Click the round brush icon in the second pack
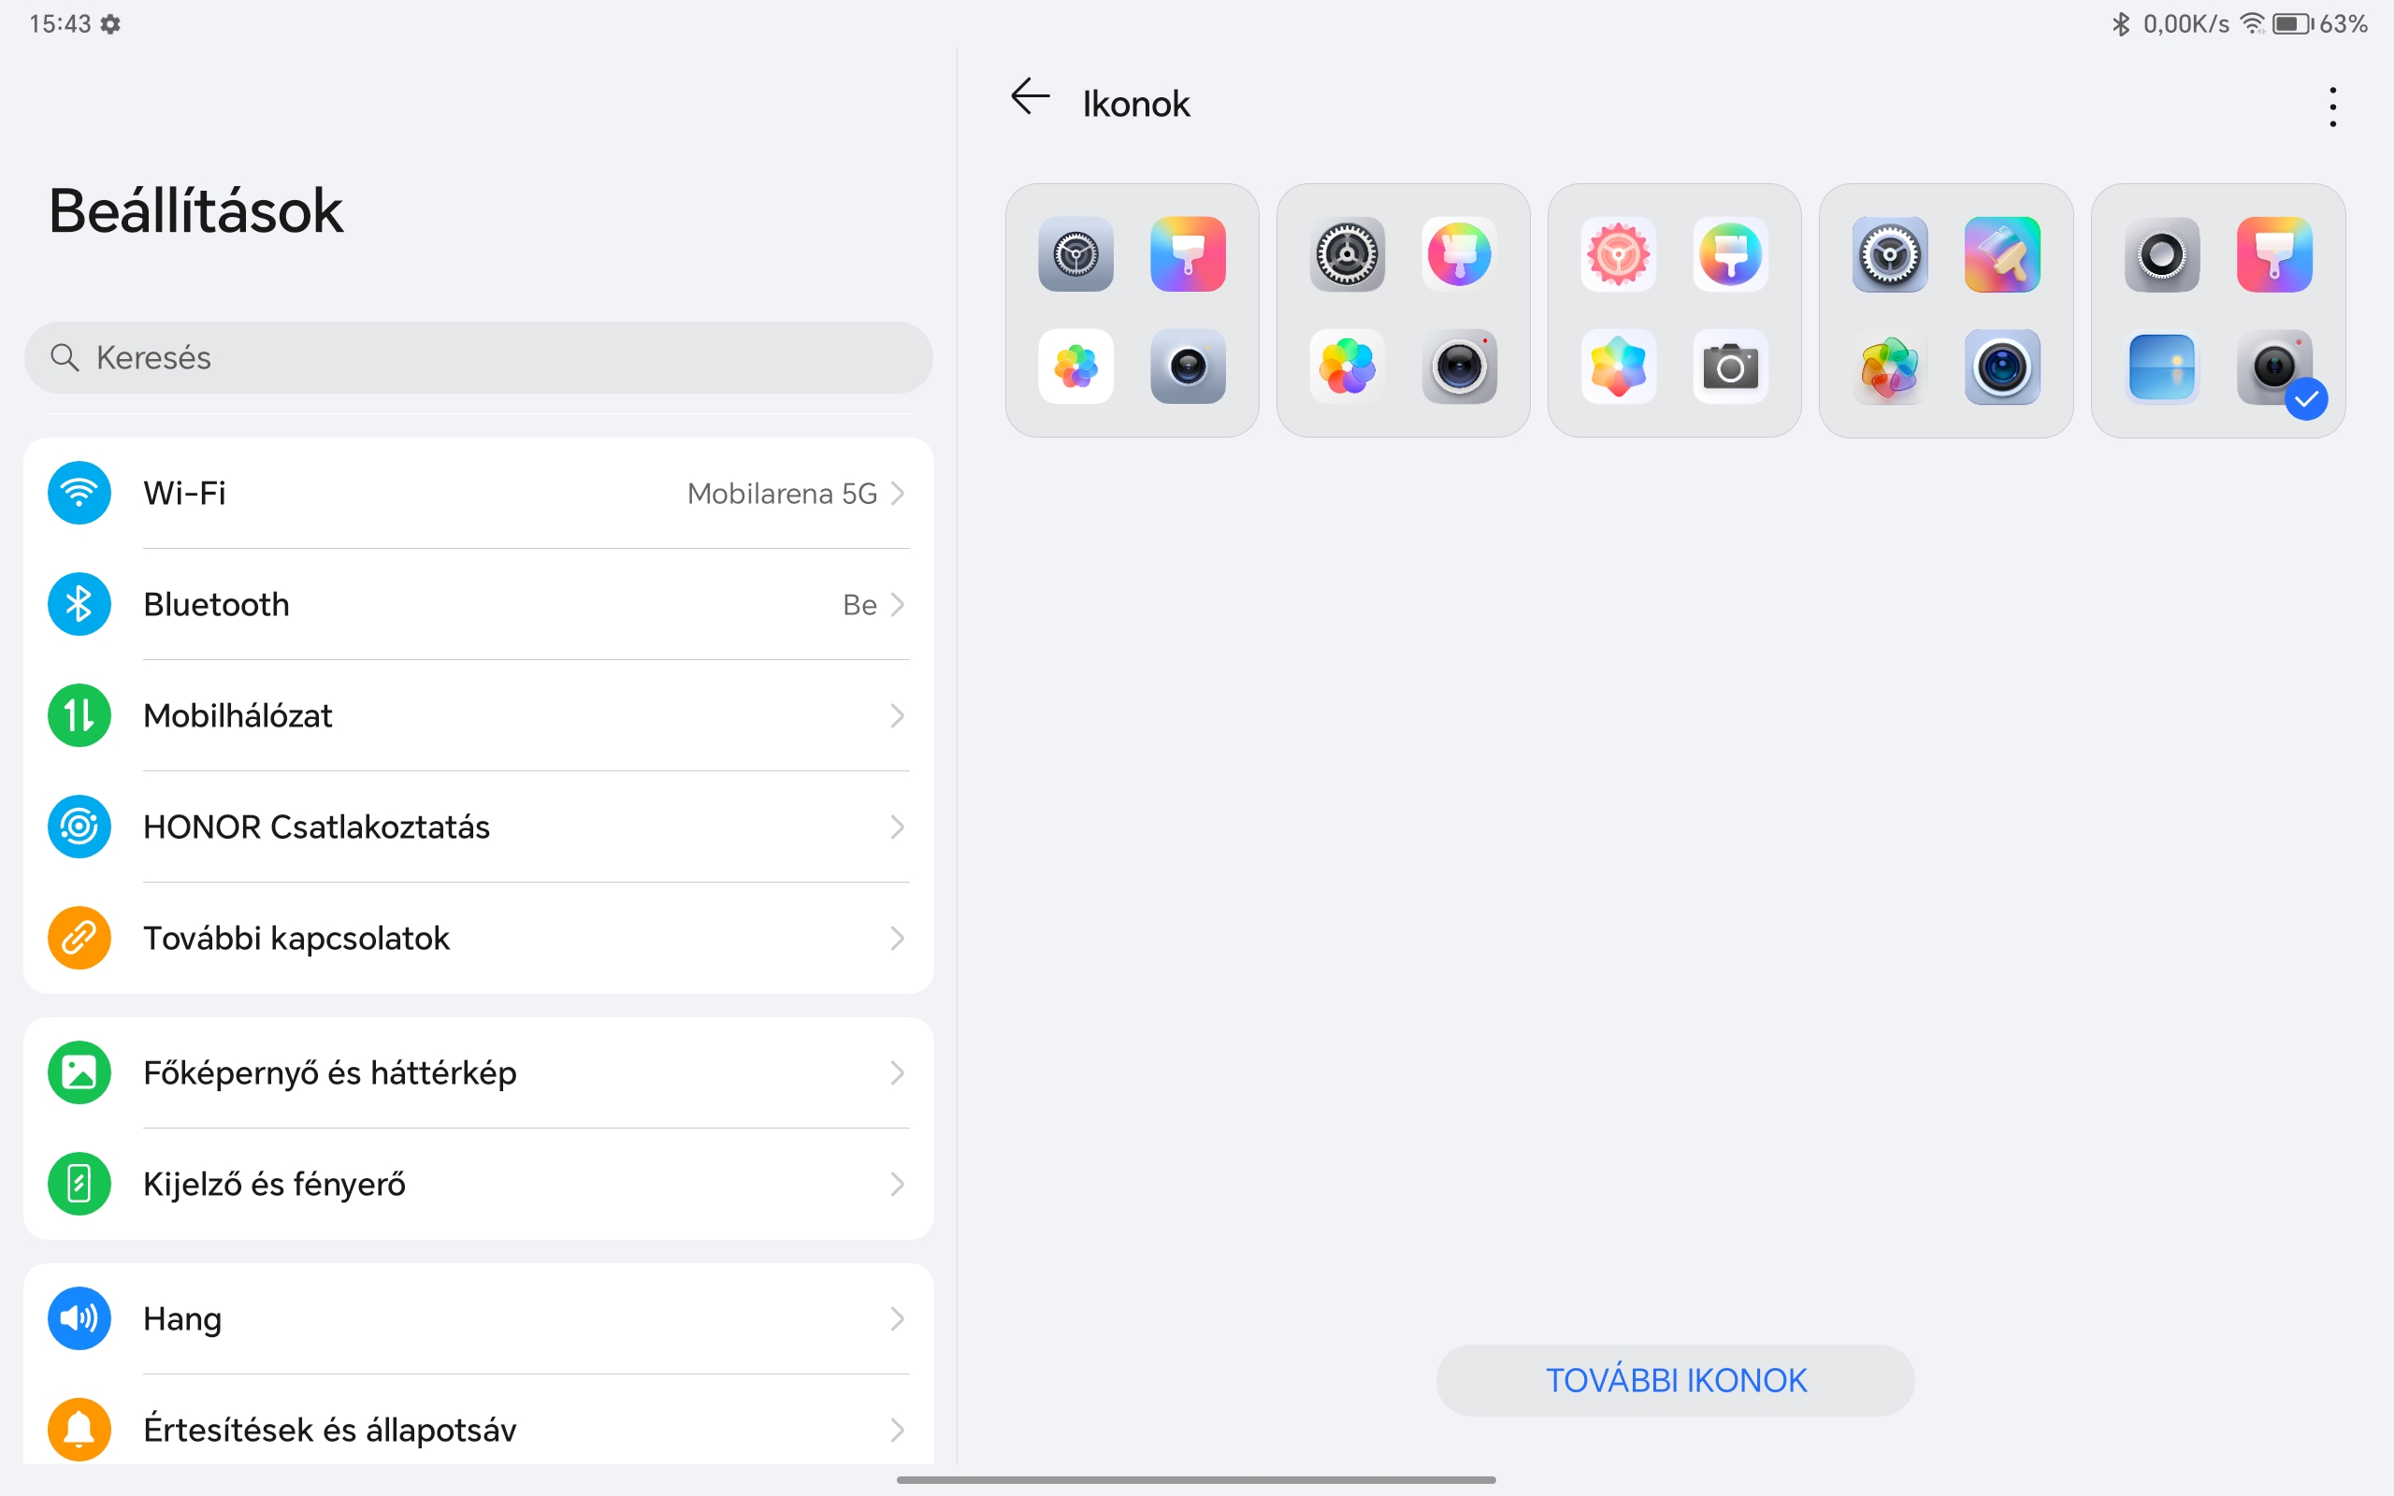The height and width of the screenshot is (1496, 2394). click(x=1459, y=254)
